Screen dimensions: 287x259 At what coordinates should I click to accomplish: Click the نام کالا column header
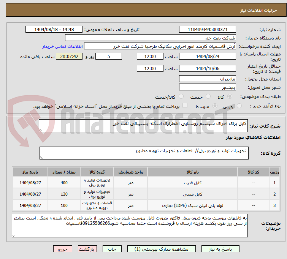pyautogui.click(x=193, y=172)
